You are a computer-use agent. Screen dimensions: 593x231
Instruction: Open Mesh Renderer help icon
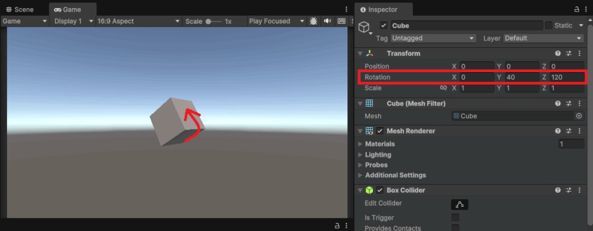[558, 131]
